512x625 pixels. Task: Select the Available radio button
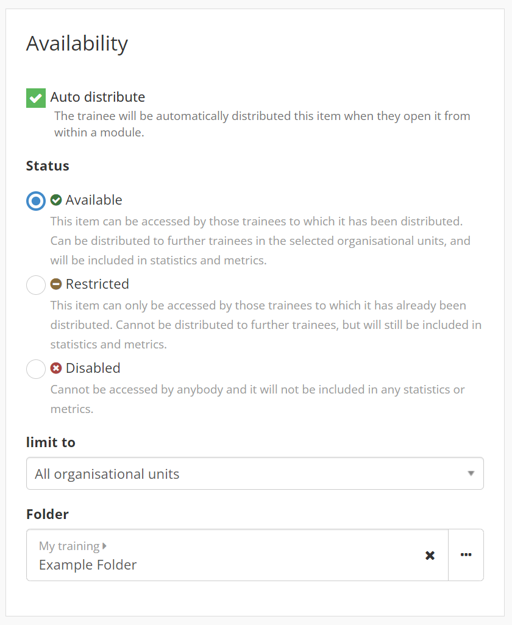36,200
